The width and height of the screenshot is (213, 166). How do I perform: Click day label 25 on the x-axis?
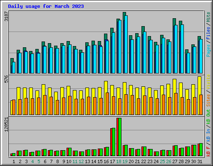coord(162,161)
